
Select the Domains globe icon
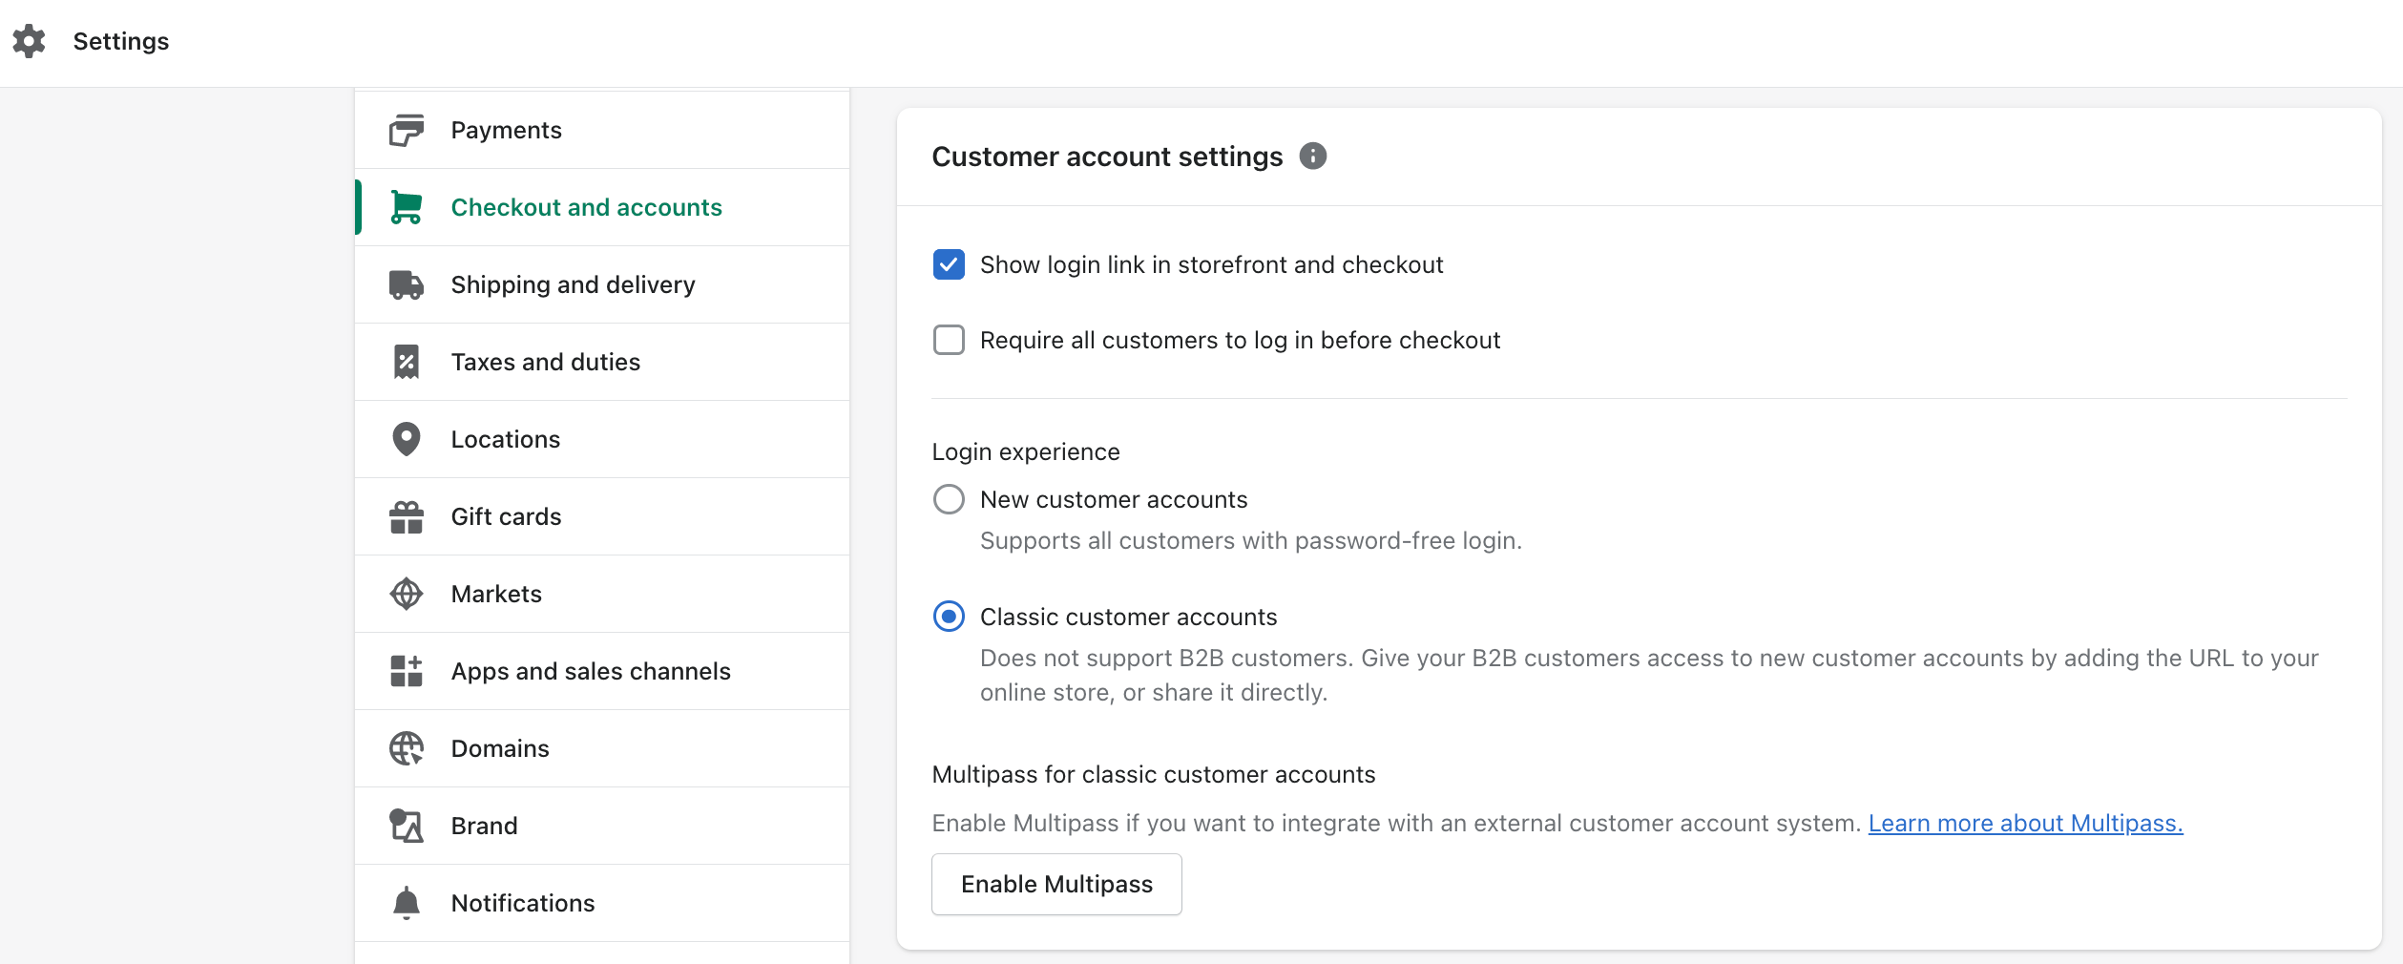(x=407, y=748)
